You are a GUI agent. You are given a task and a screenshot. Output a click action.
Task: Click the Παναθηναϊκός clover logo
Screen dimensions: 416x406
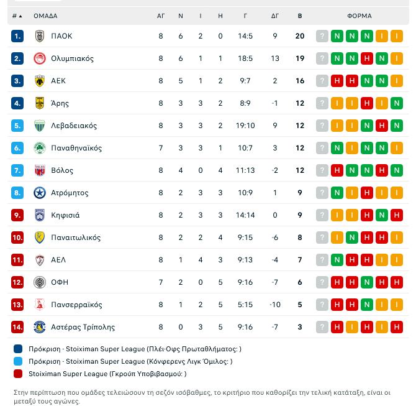coord(40,148)
